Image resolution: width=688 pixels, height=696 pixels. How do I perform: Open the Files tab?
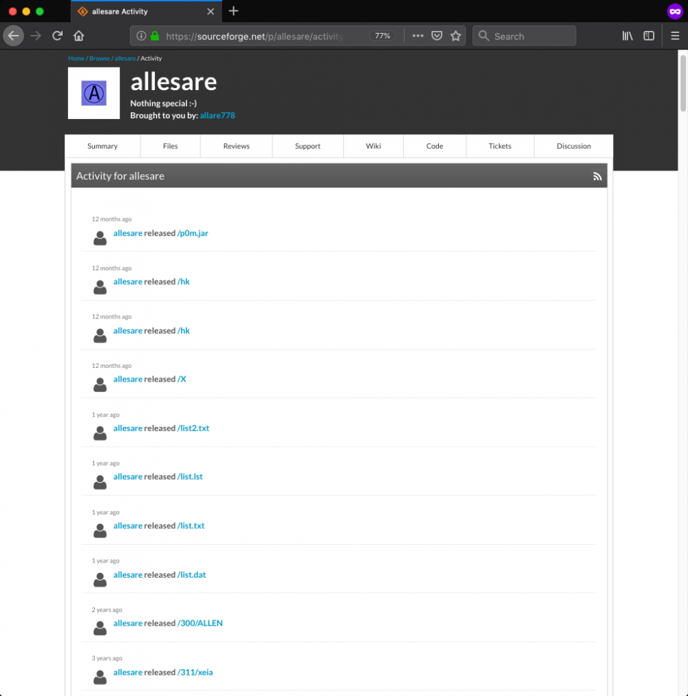(170, 146)
